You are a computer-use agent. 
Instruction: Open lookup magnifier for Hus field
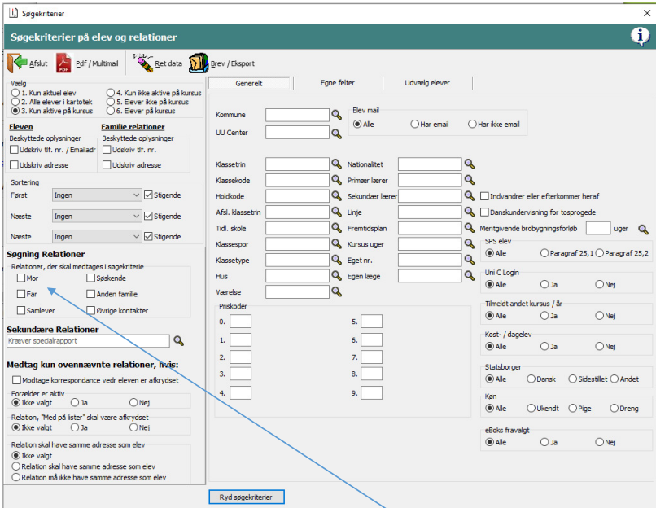(x=337, y=275)
